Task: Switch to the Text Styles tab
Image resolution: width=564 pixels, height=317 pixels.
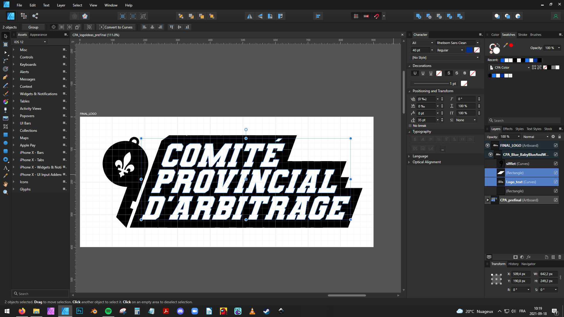Action: [x=534, y=129]
